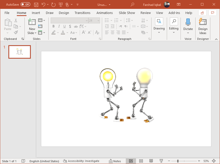
Task: Click the Format Painter brush icon
Action: pos(16,32)
